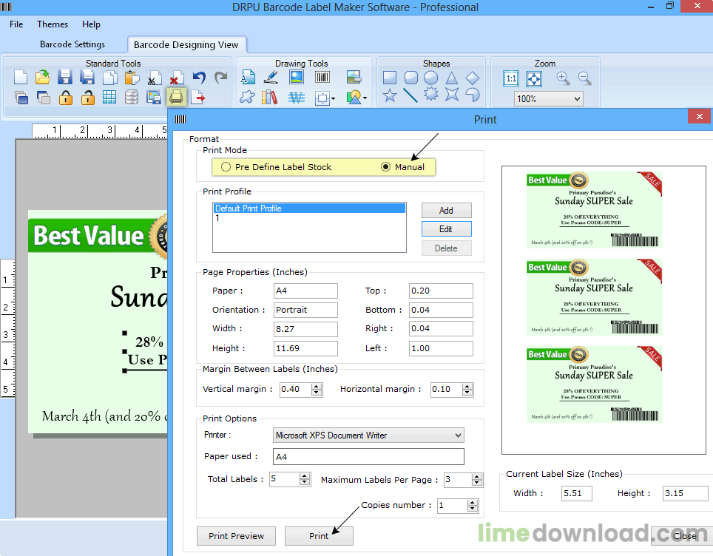713x556 pixels.
Task: Open the Themes menu
Action: (53, 24)
